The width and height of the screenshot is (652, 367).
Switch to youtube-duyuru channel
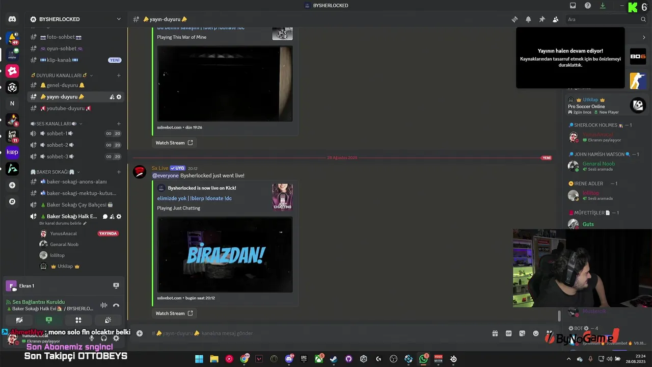75,109
